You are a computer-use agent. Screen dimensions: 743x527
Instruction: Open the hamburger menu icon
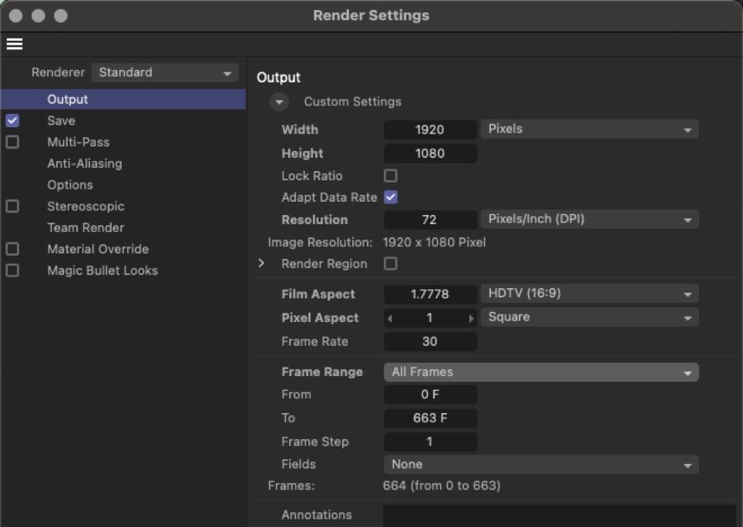point(14,44)
